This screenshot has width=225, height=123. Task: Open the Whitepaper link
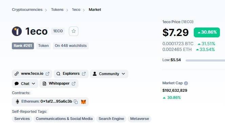pyautogui.click(x=59, y=84)
